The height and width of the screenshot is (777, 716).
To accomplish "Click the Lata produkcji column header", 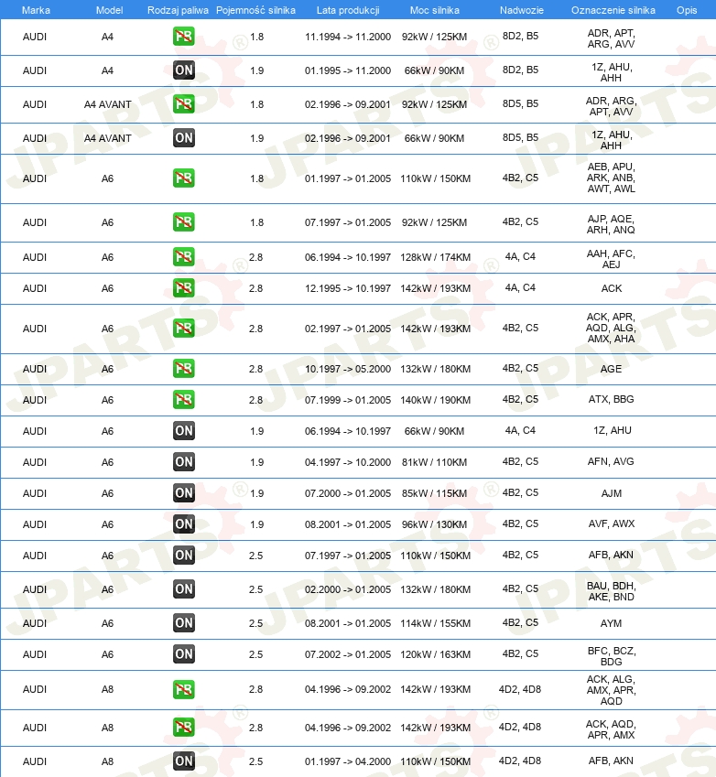I will (348, 10).
